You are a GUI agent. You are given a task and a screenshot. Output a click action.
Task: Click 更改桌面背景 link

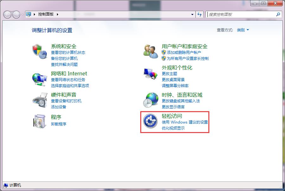pos(173,80)
